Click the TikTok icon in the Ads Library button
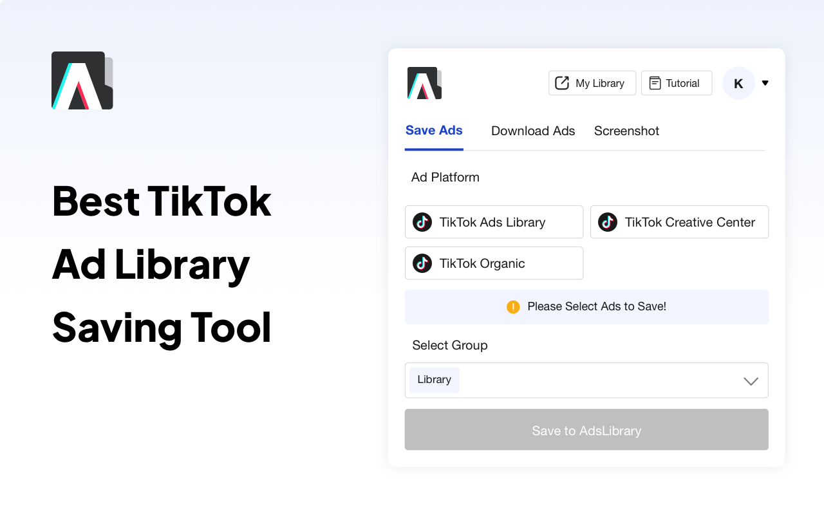 coord(422,222)
